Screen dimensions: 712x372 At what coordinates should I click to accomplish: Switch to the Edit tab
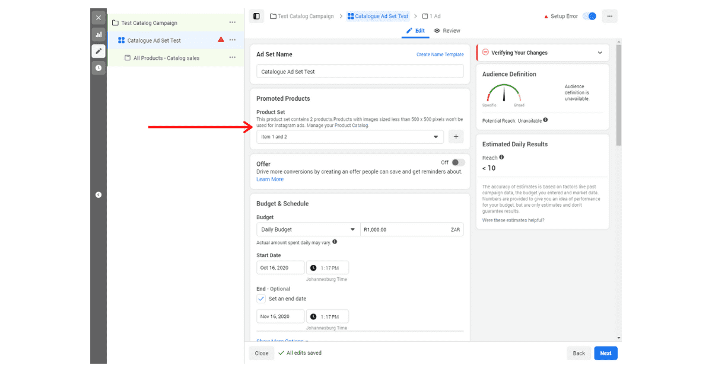(415, 31)
